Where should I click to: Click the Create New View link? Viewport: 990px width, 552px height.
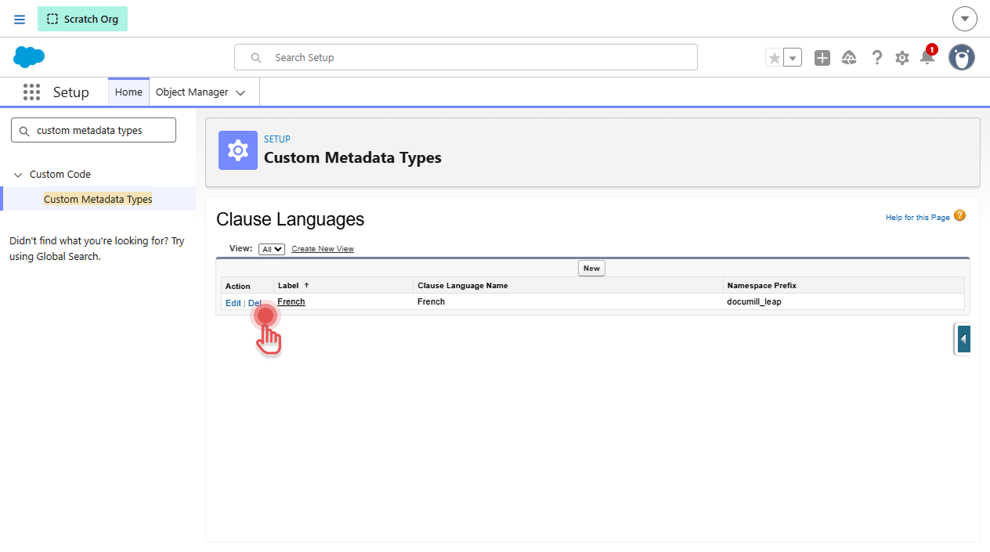pos(323,249)
